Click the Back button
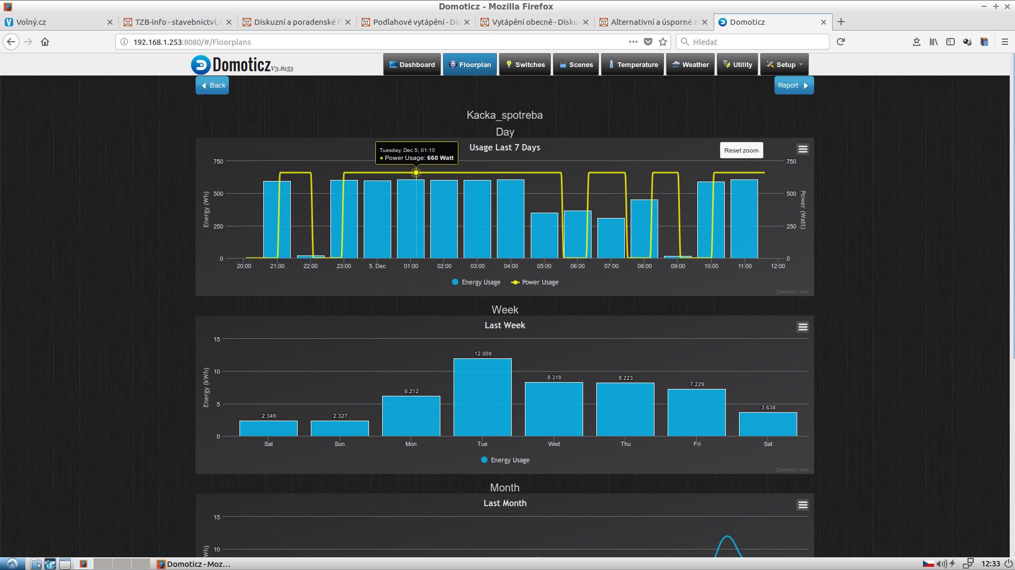The height and width of the screenshot is (570, 1015). [212, 85]
